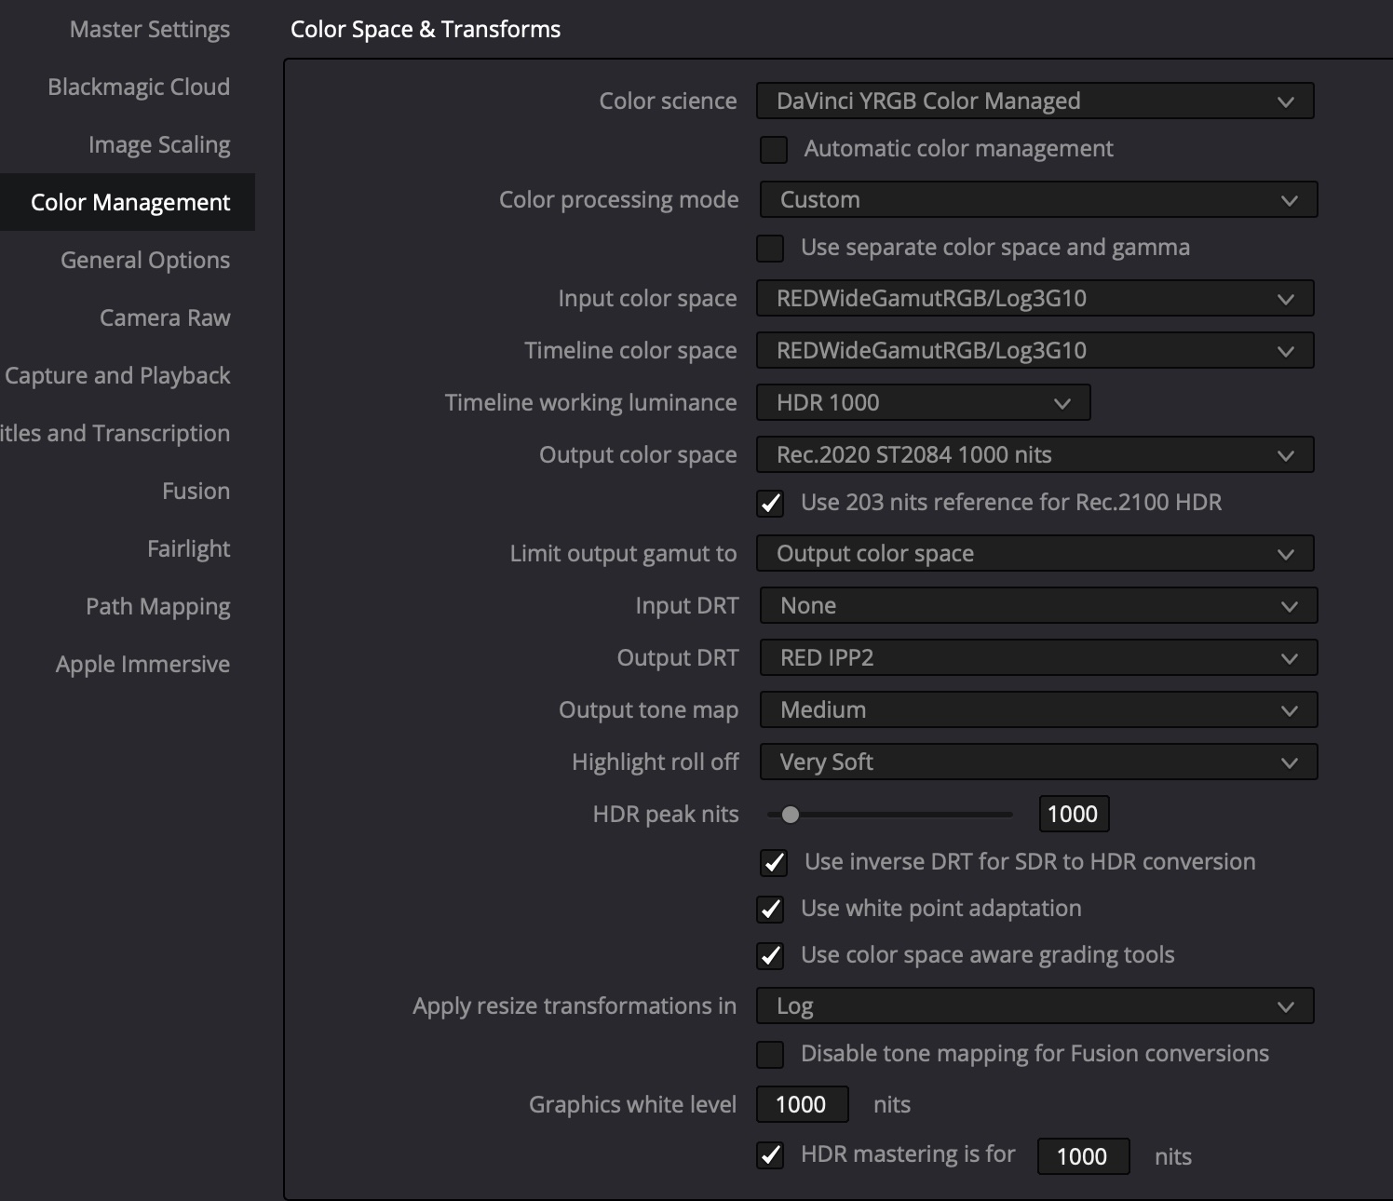This screenshot has width=1393, height=1201.
Task: Click the Color Space & Transforms heading
Action: [x=426, y=30]
